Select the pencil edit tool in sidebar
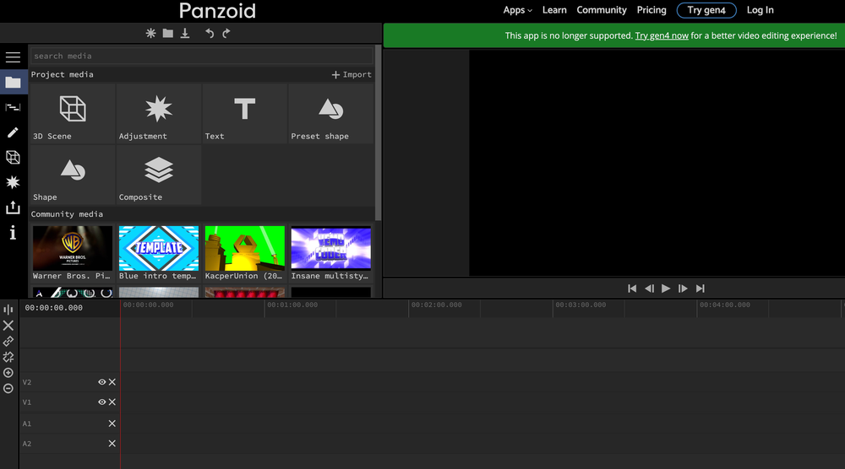Viewport: 845px width, 469px height. tap(13, 132)
